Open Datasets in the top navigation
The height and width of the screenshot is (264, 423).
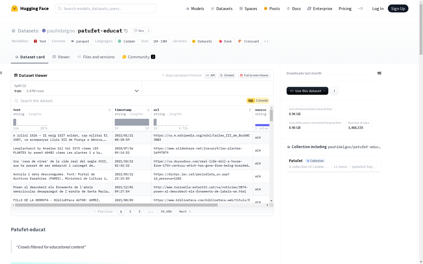[x=222, y=8]
